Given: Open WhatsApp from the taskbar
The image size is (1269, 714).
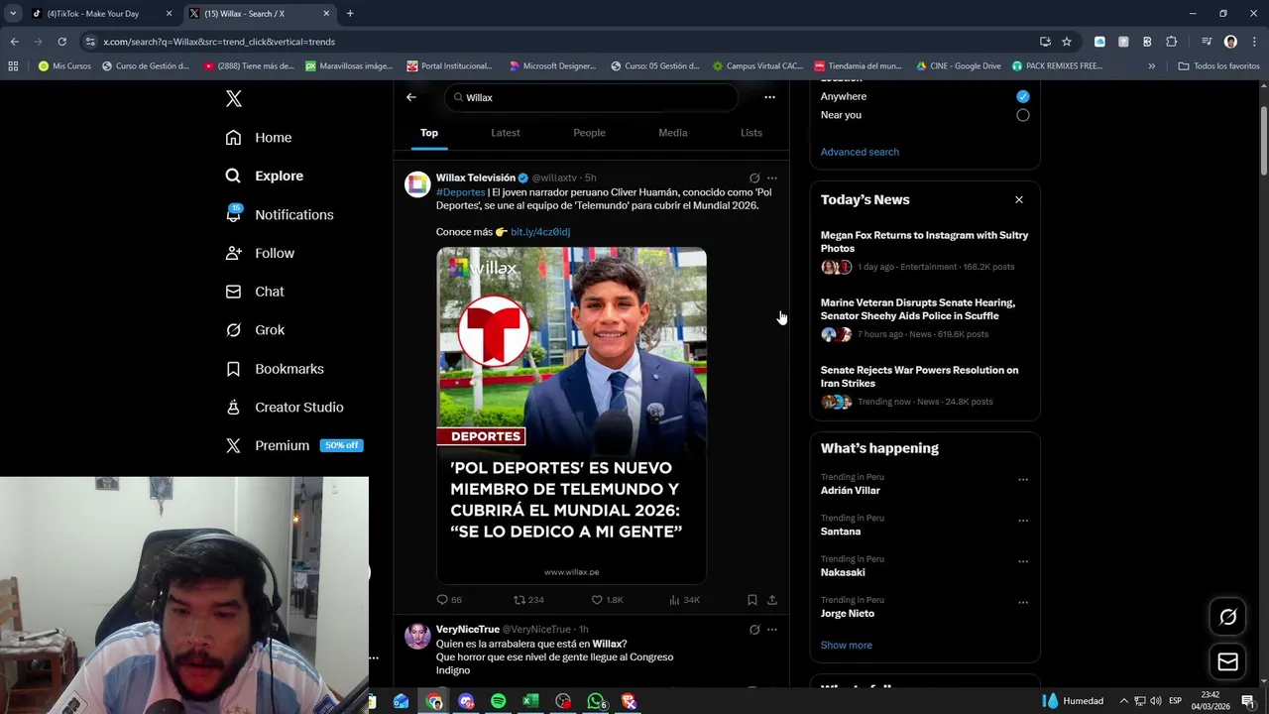Looking at the screenshot, I should (596, 701).
